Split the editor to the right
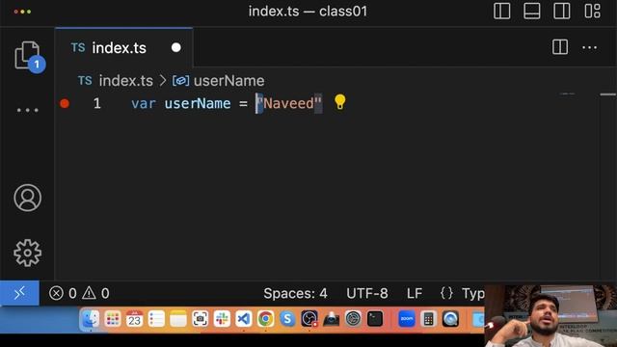617x347 pixels. (x=559, y=47)
